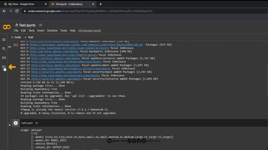Reload the current page

(17, 11)
